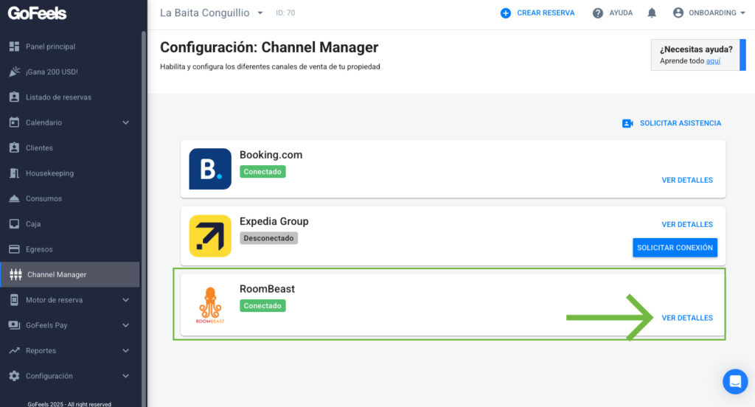Screen dimensions: 755x407
Task: Click the notification bell icon
Action: click(652, 13)
